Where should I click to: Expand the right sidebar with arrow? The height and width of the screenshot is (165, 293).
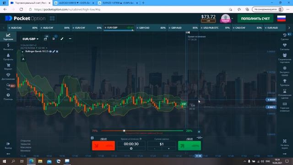(x=285, y=154)
